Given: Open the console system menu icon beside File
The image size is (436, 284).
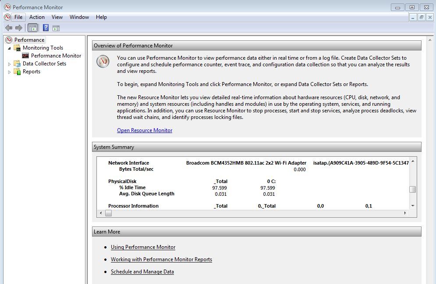Looking at the screenshot, I should [7, 17].
